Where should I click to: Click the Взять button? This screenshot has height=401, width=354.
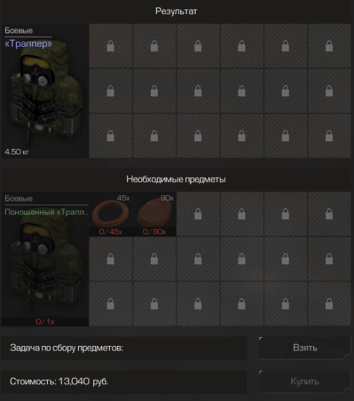click(x=305, y=348)
